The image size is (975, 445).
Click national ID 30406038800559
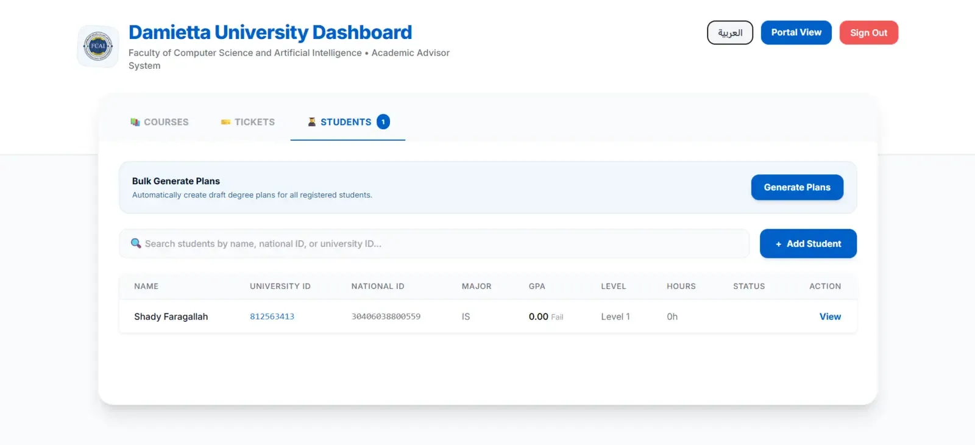click(386, 316)
